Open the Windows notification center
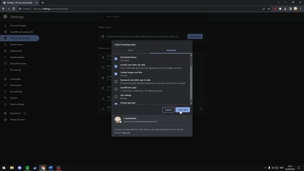The height and width of the screenshot is (171, 304). (x=299, y=168)
